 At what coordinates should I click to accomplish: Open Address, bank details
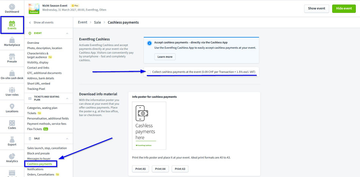[41, 78]
